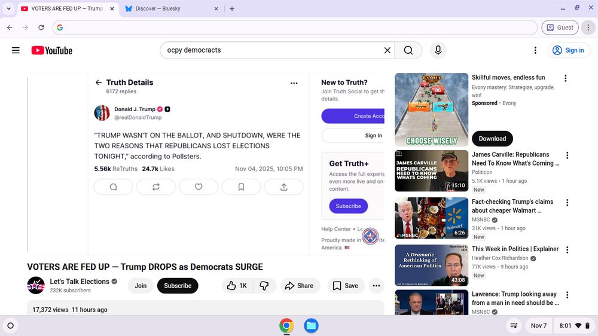Open the Evony ad thumbnail
The width and height of the screenshot is (598, 336).
pos(431,110)
